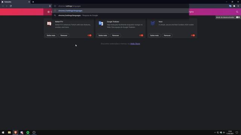The height and width of the screenshot is (135, 241).
Task: Reload the page with the refresh icon
Action: (11, 6)
